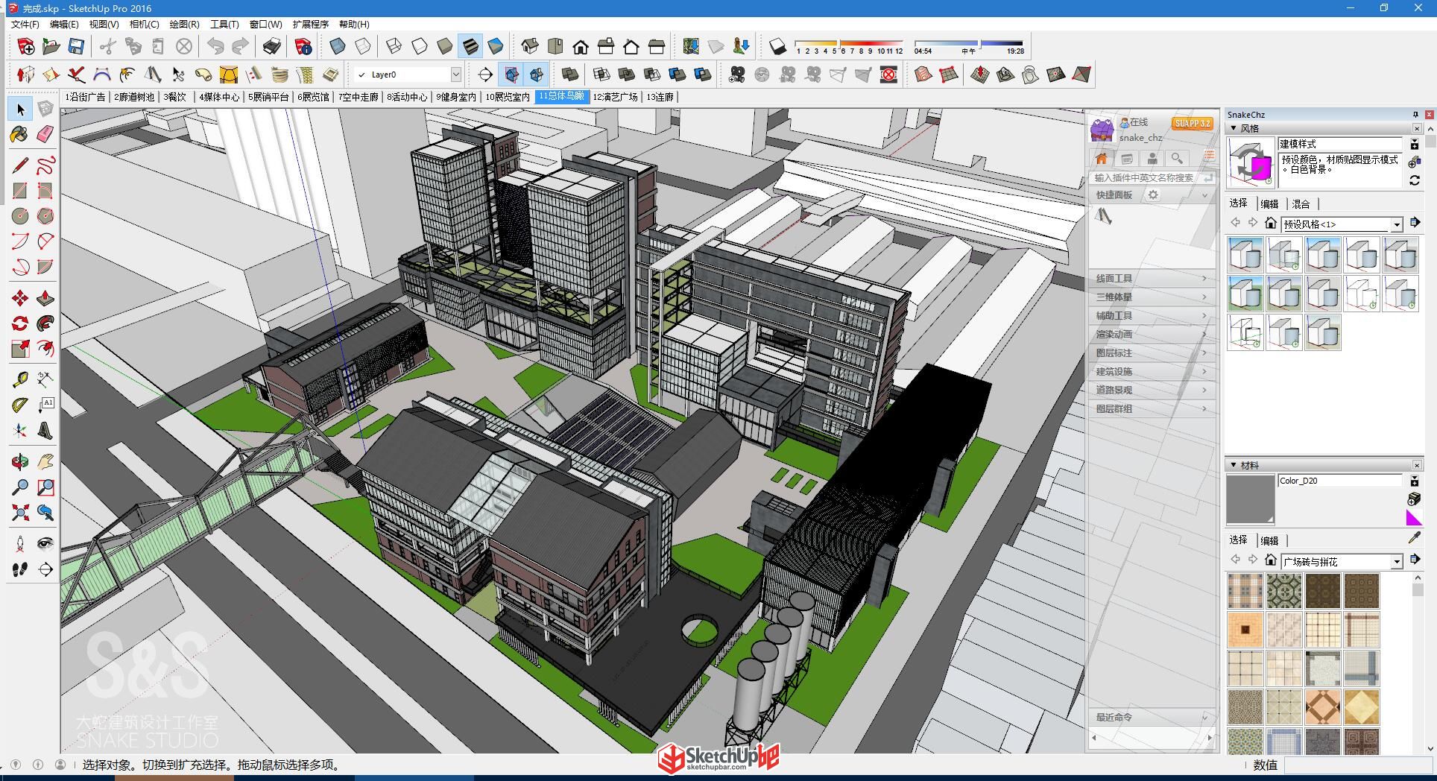Screen dimensions: 1437x781
Task: Switch to Front house view
Action: (x=581, y=47)
